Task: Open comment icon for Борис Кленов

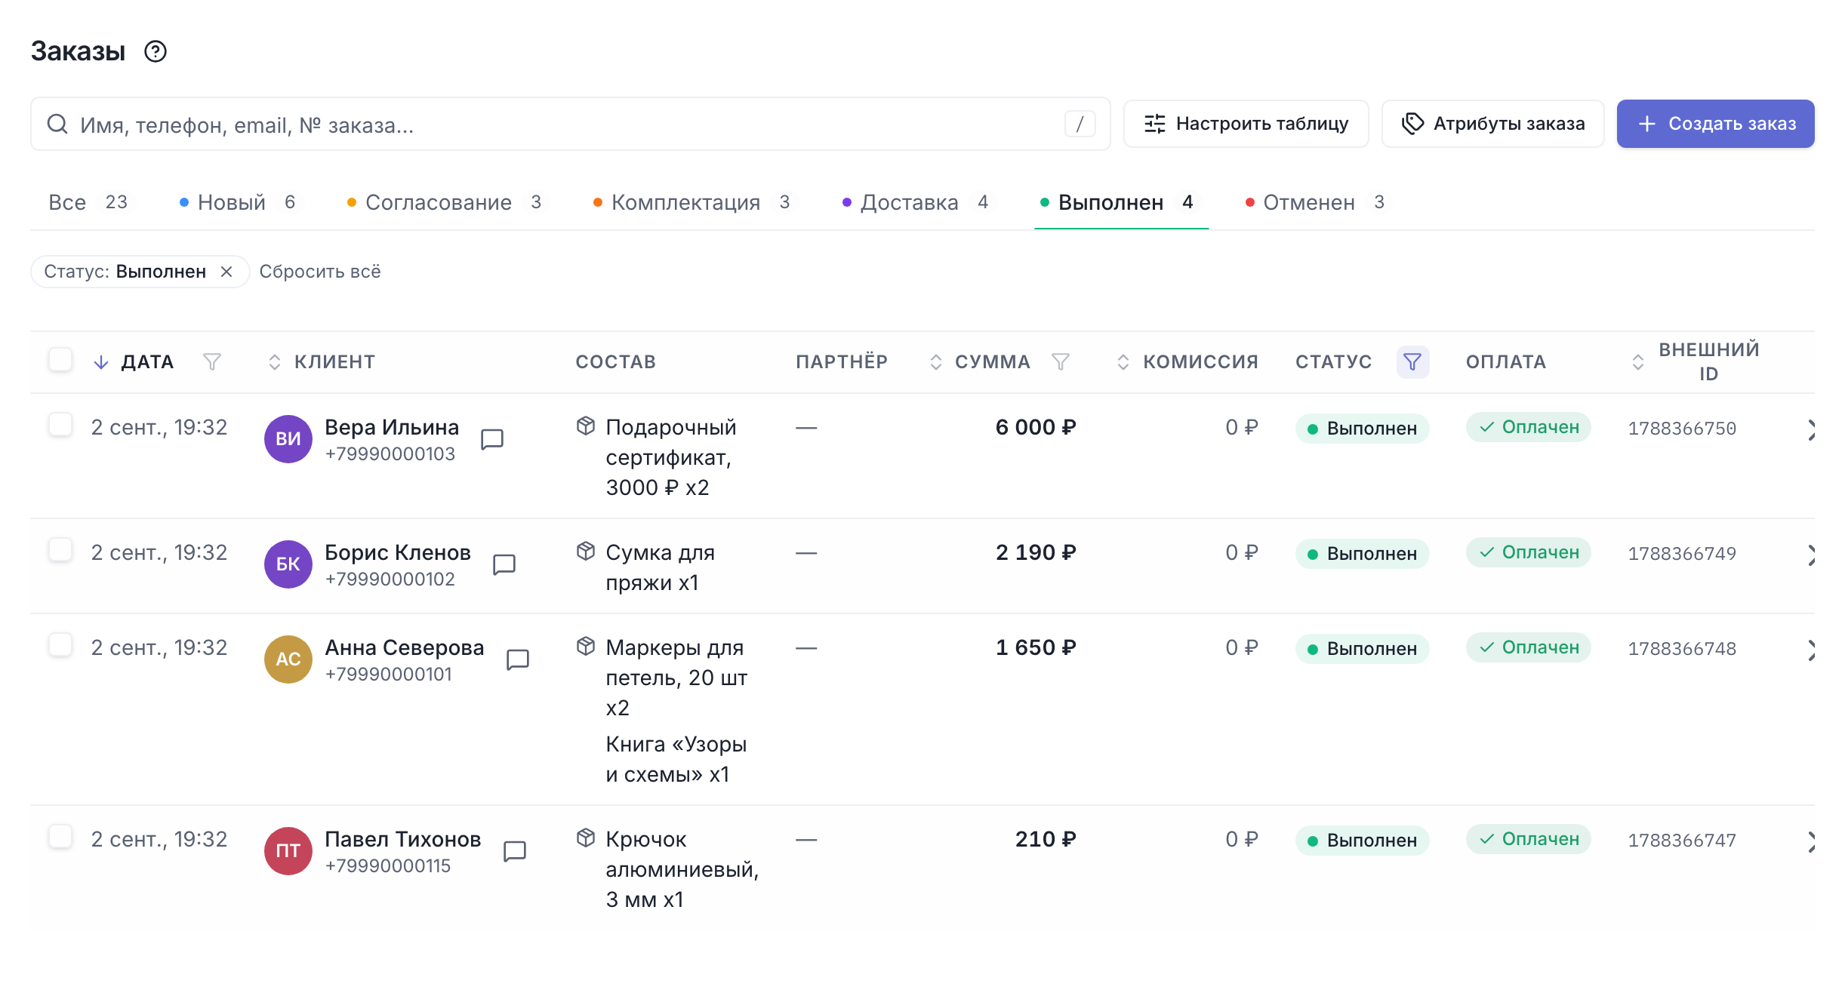Action: pos(504,564)
